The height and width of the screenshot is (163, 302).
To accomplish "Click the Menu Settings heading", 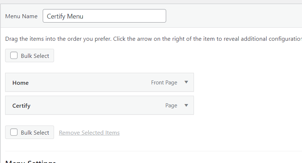I will (31, 162).
